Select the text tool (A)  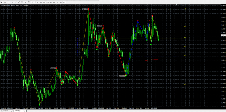pyautogui.click(x=26, y=2)
